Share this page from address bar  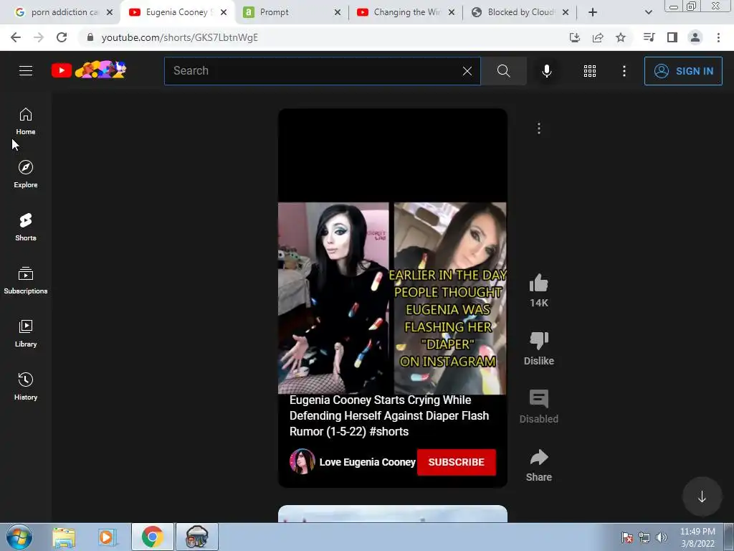pos(598,37)
